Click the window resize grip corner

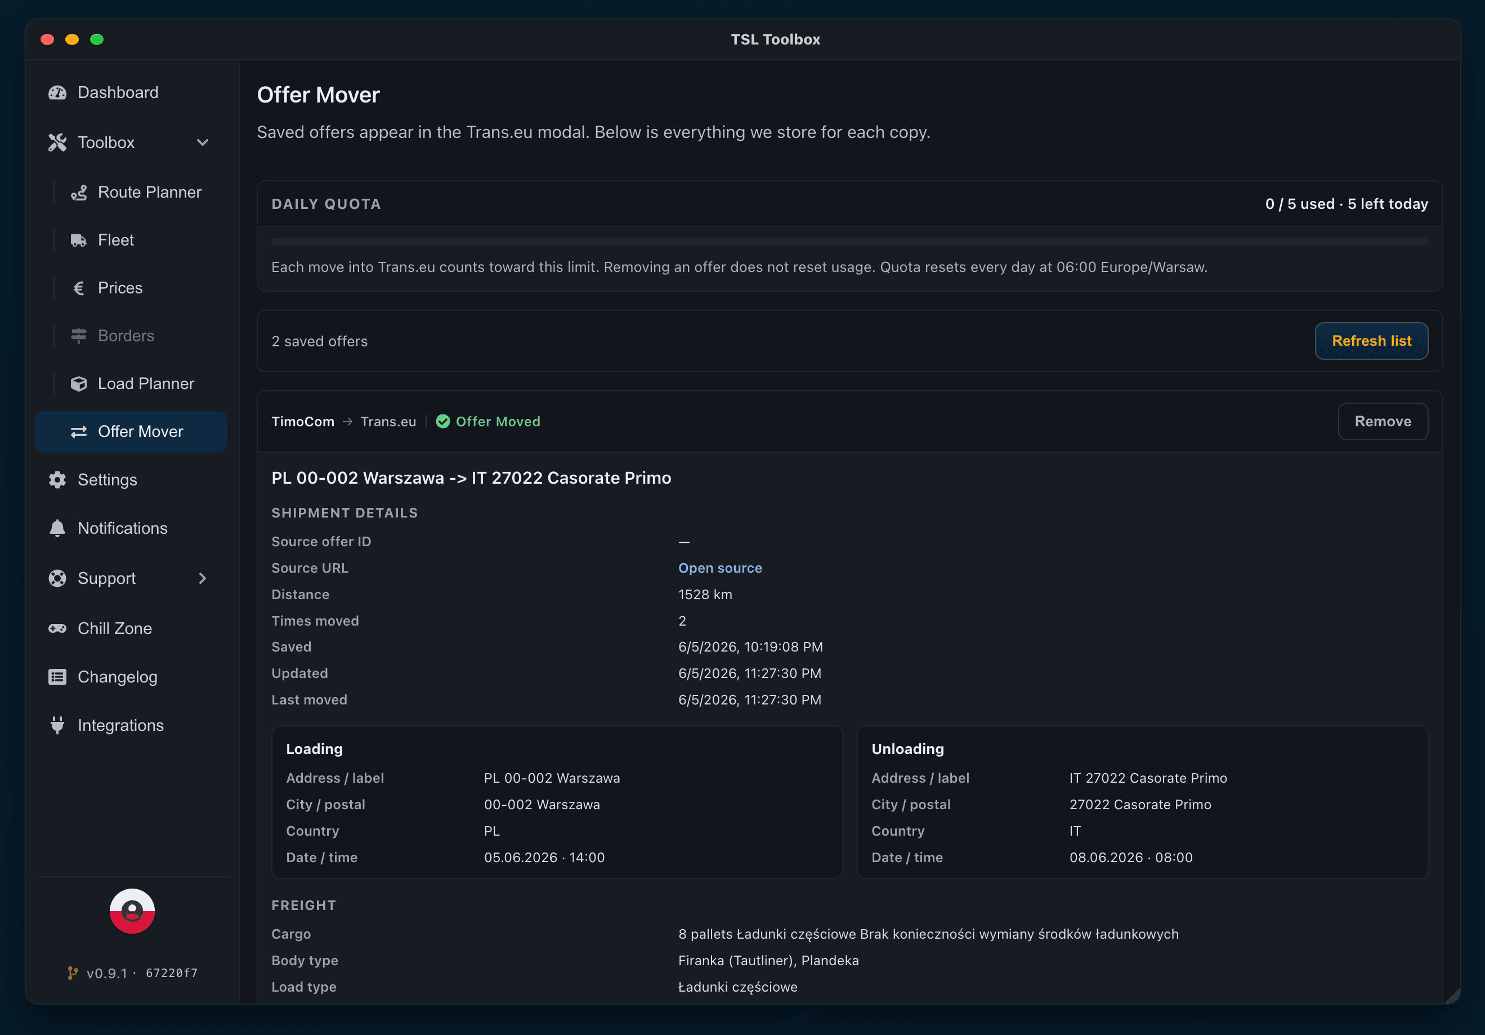pos(1452,996)
